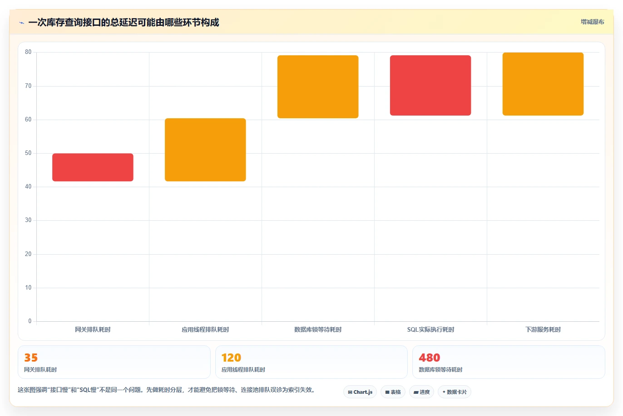Open the 120 应用线程排队耗时 data card

click(311, 362)
